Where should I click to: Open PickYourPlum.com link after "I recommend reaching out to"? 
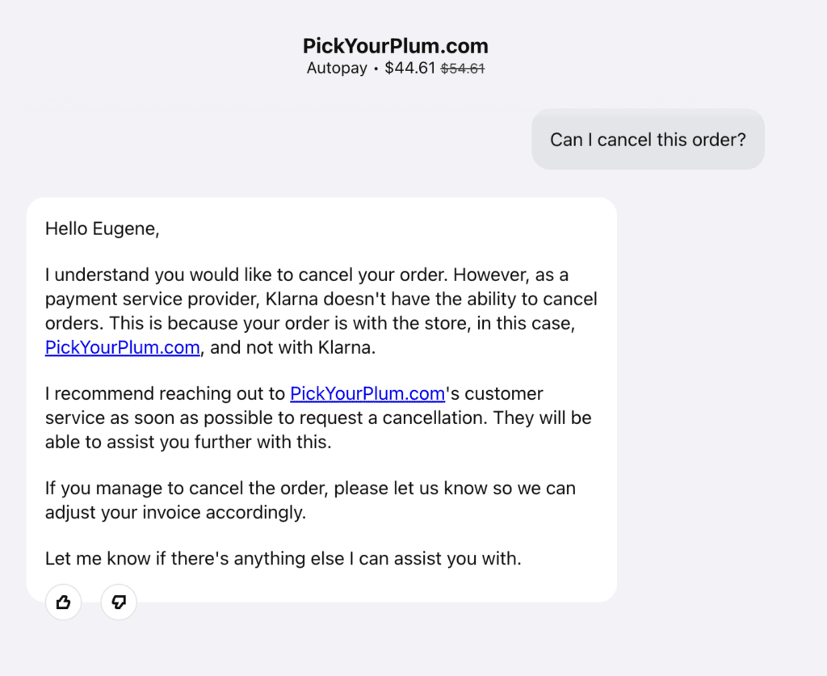[x=367, y=394]
